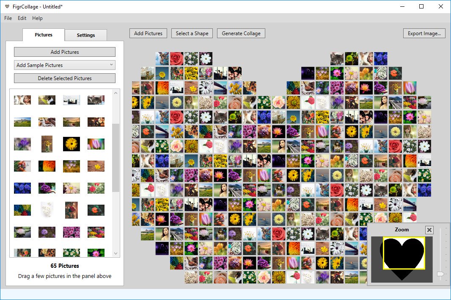Screen dimensions: 451x300
Task: Select the yellow sunflower thumbnail in picture list
Action: coord(71,144)
